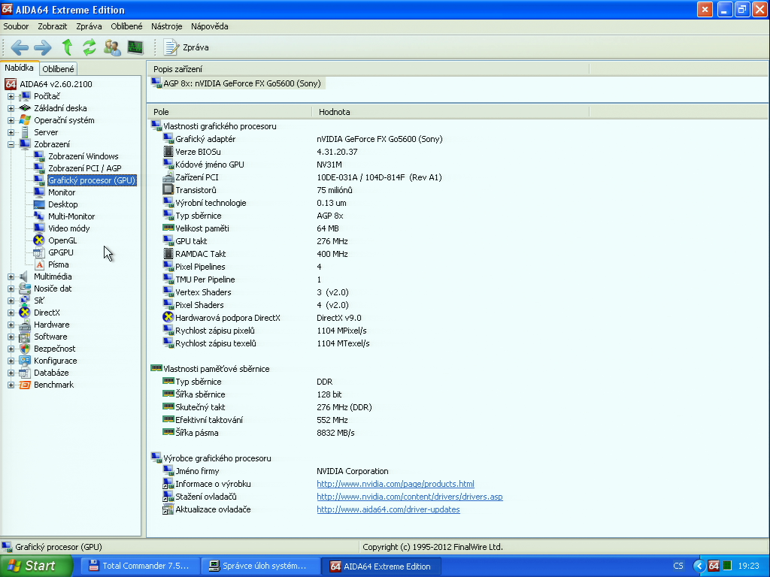
Task: Click the Databáze icon
Action: tap(25, 373)
